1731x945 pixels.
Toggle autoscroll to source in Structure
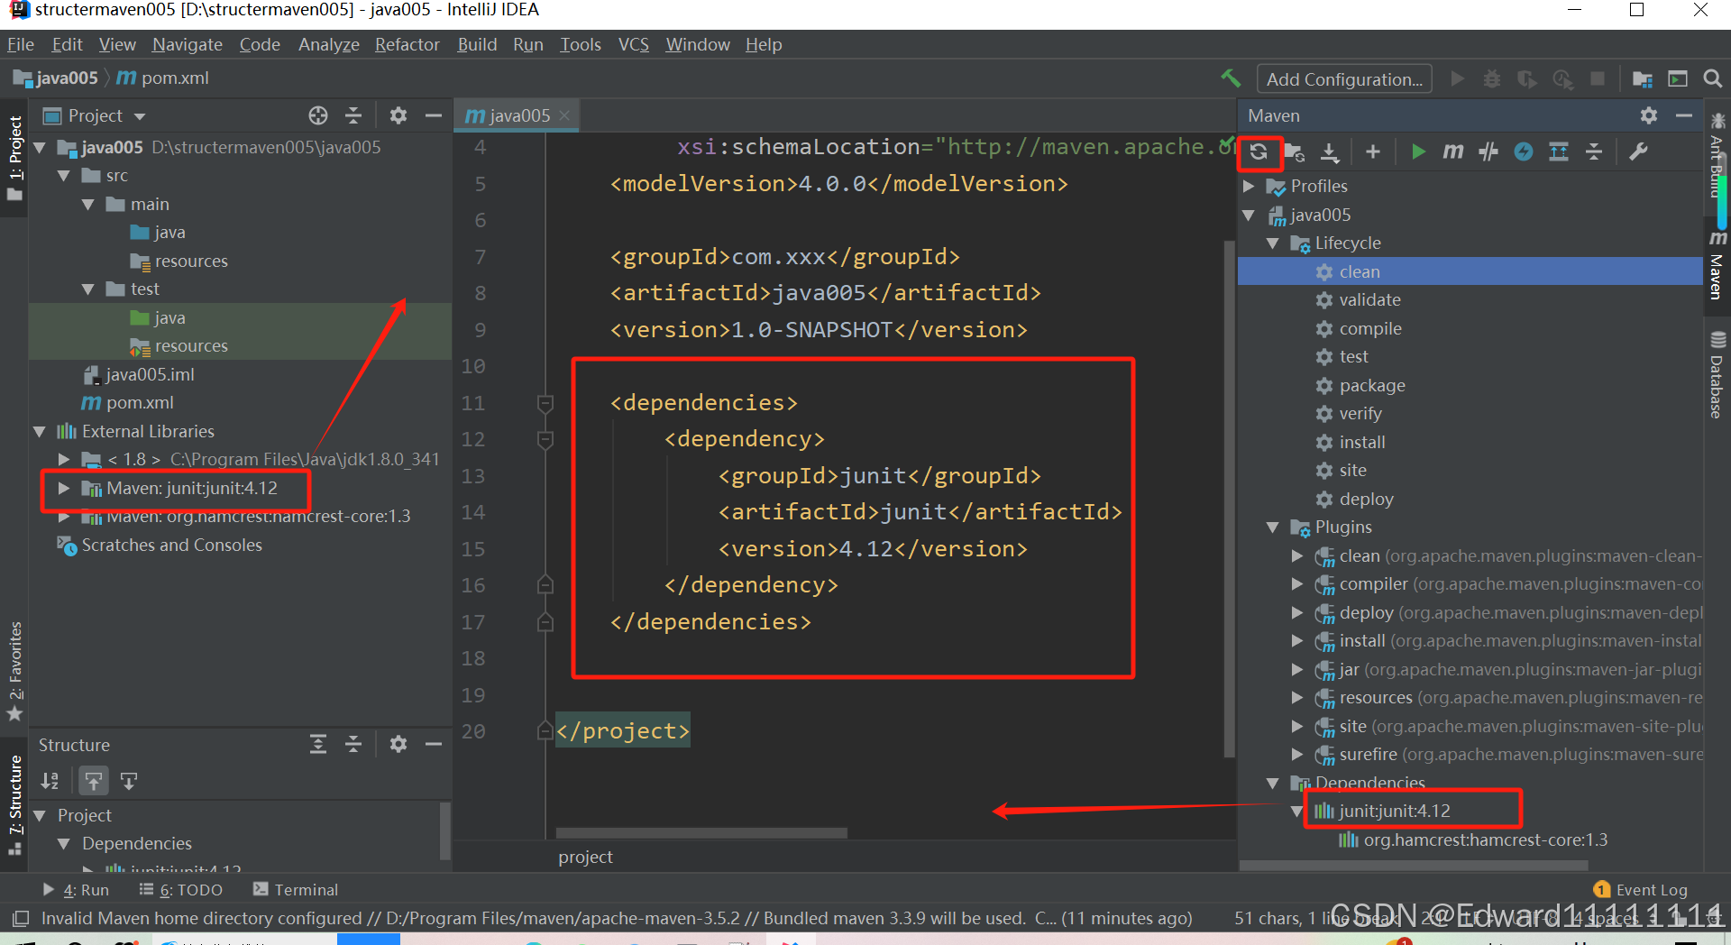pyautogui.click(x=94, y=781)
